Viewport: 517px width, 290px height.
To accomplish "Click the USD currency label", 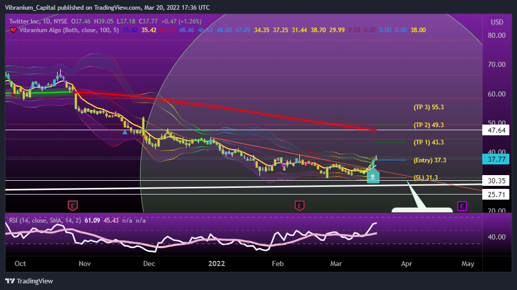I will coord(497,22).
